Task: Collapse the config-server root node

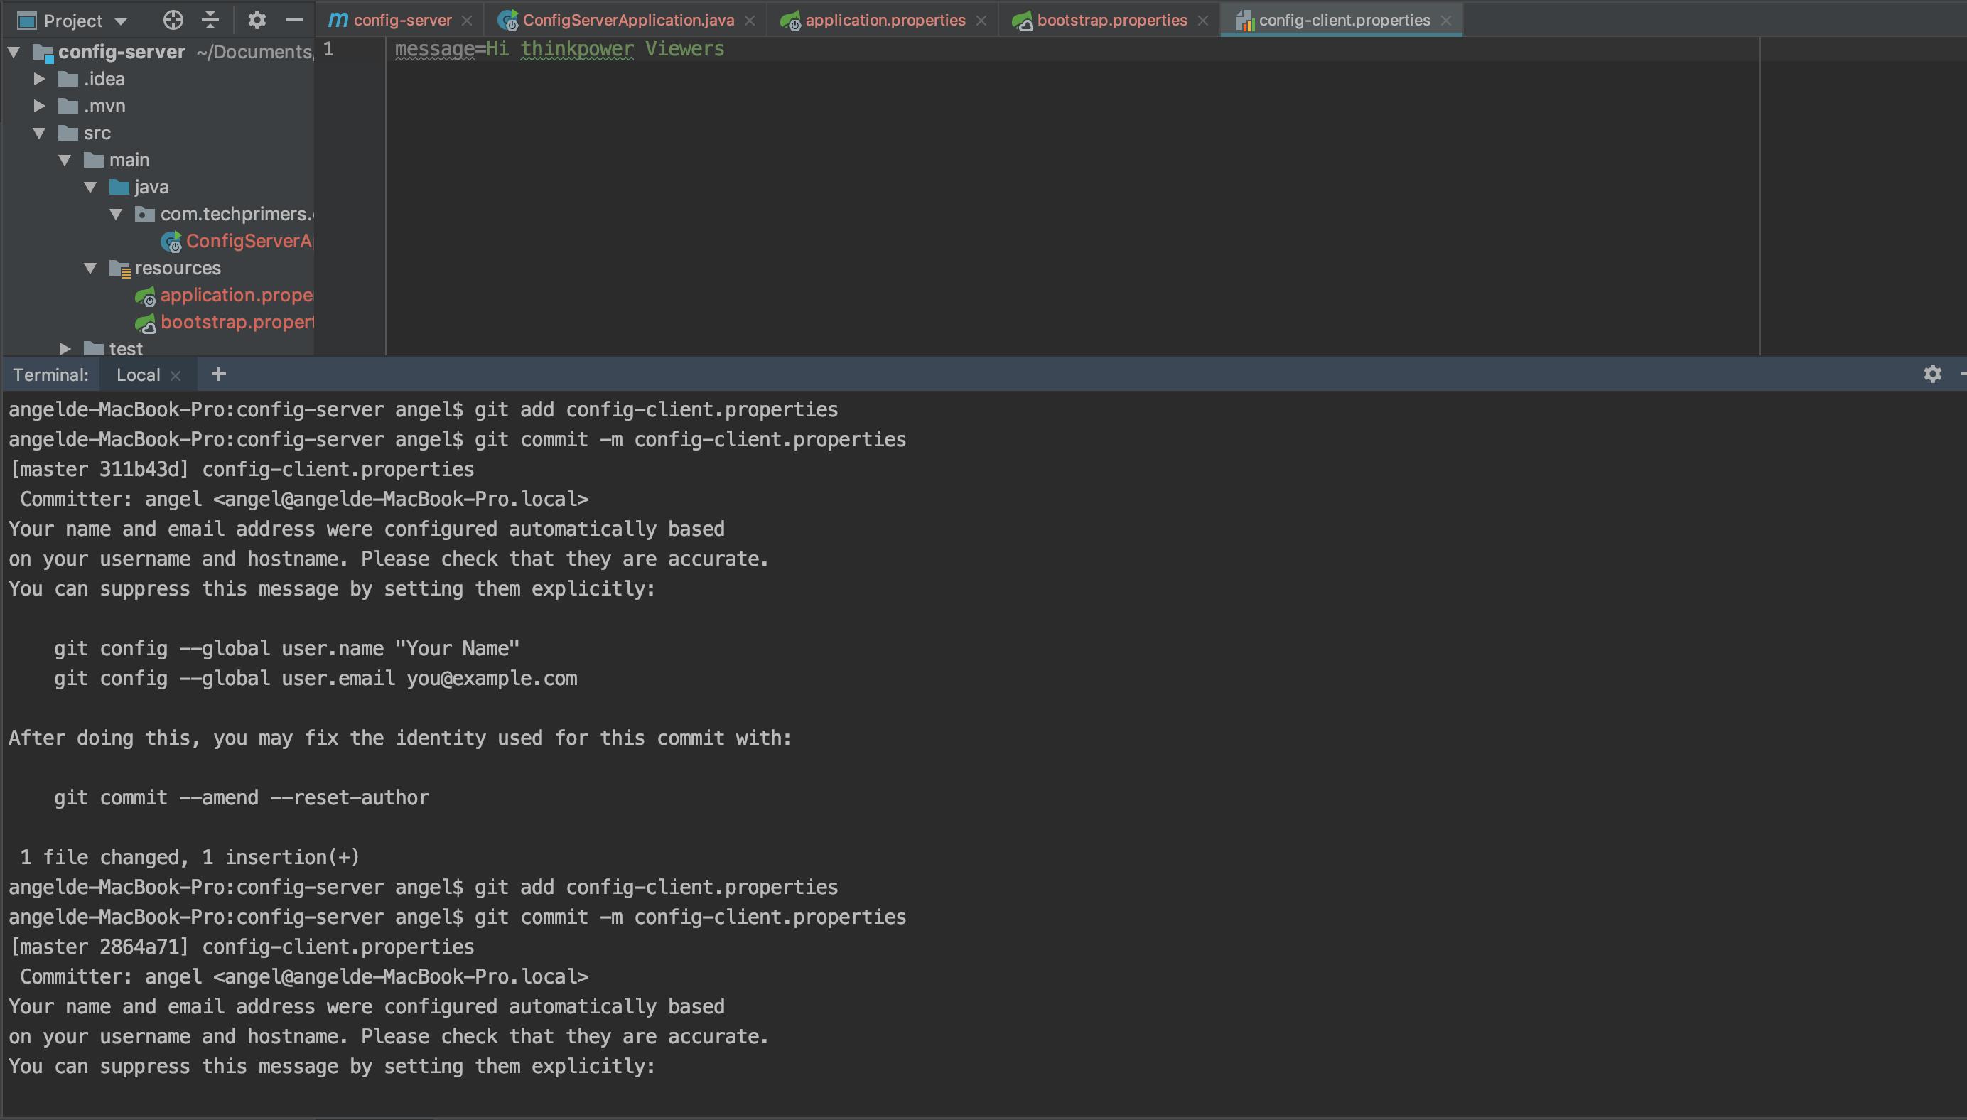Action: pyautogui.click(x=14, y=53)
